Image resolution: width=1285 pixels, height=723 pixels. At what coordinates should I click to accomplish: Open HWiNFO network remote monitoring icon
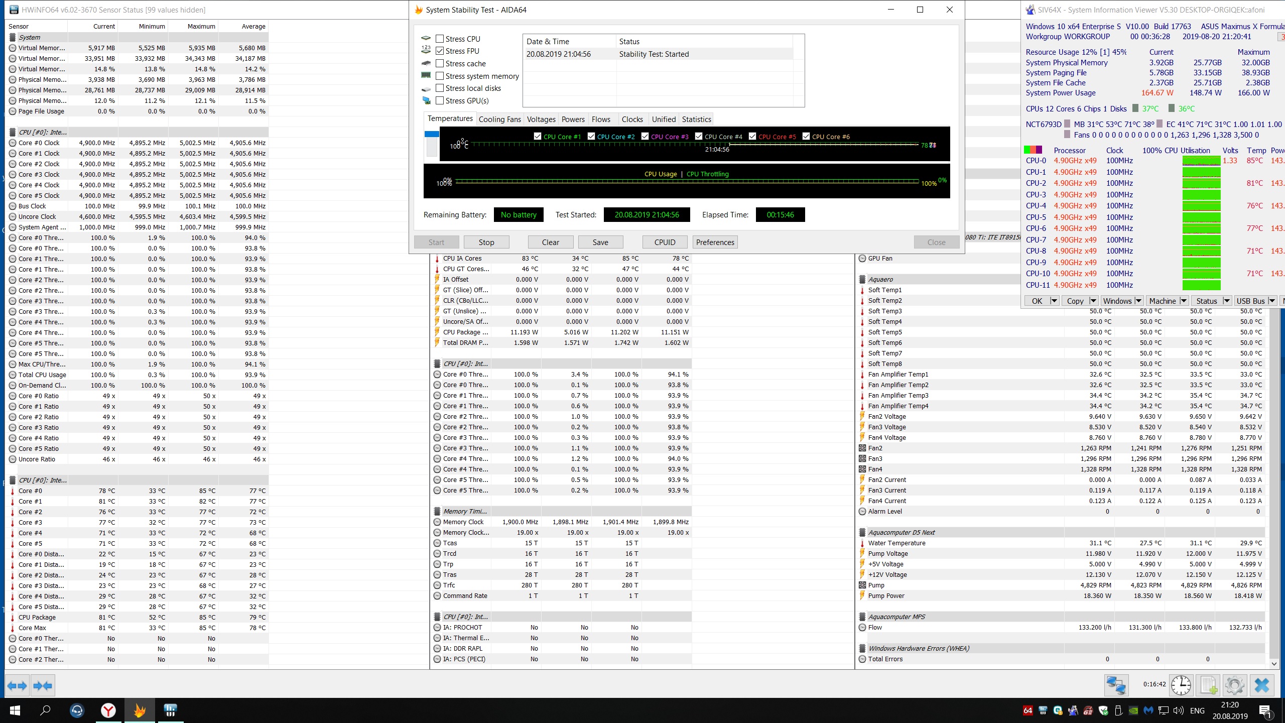coord(1116,685)
